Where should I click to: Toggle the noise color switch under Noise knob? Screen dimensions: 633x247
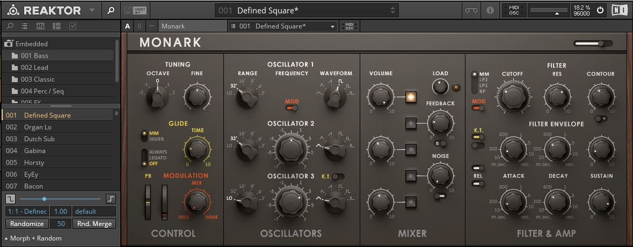(440, 196)
